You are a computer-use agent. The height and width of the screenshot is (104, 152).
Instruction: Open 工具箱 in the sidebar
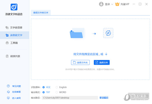tap(14, 43)
